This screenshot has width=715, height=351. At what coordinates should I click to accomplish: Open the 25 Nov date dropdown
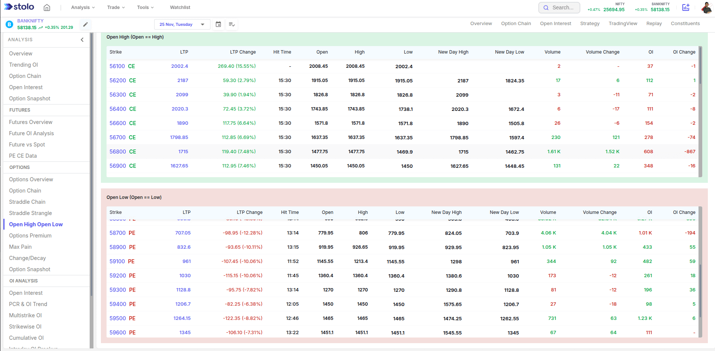pos(182,24)
